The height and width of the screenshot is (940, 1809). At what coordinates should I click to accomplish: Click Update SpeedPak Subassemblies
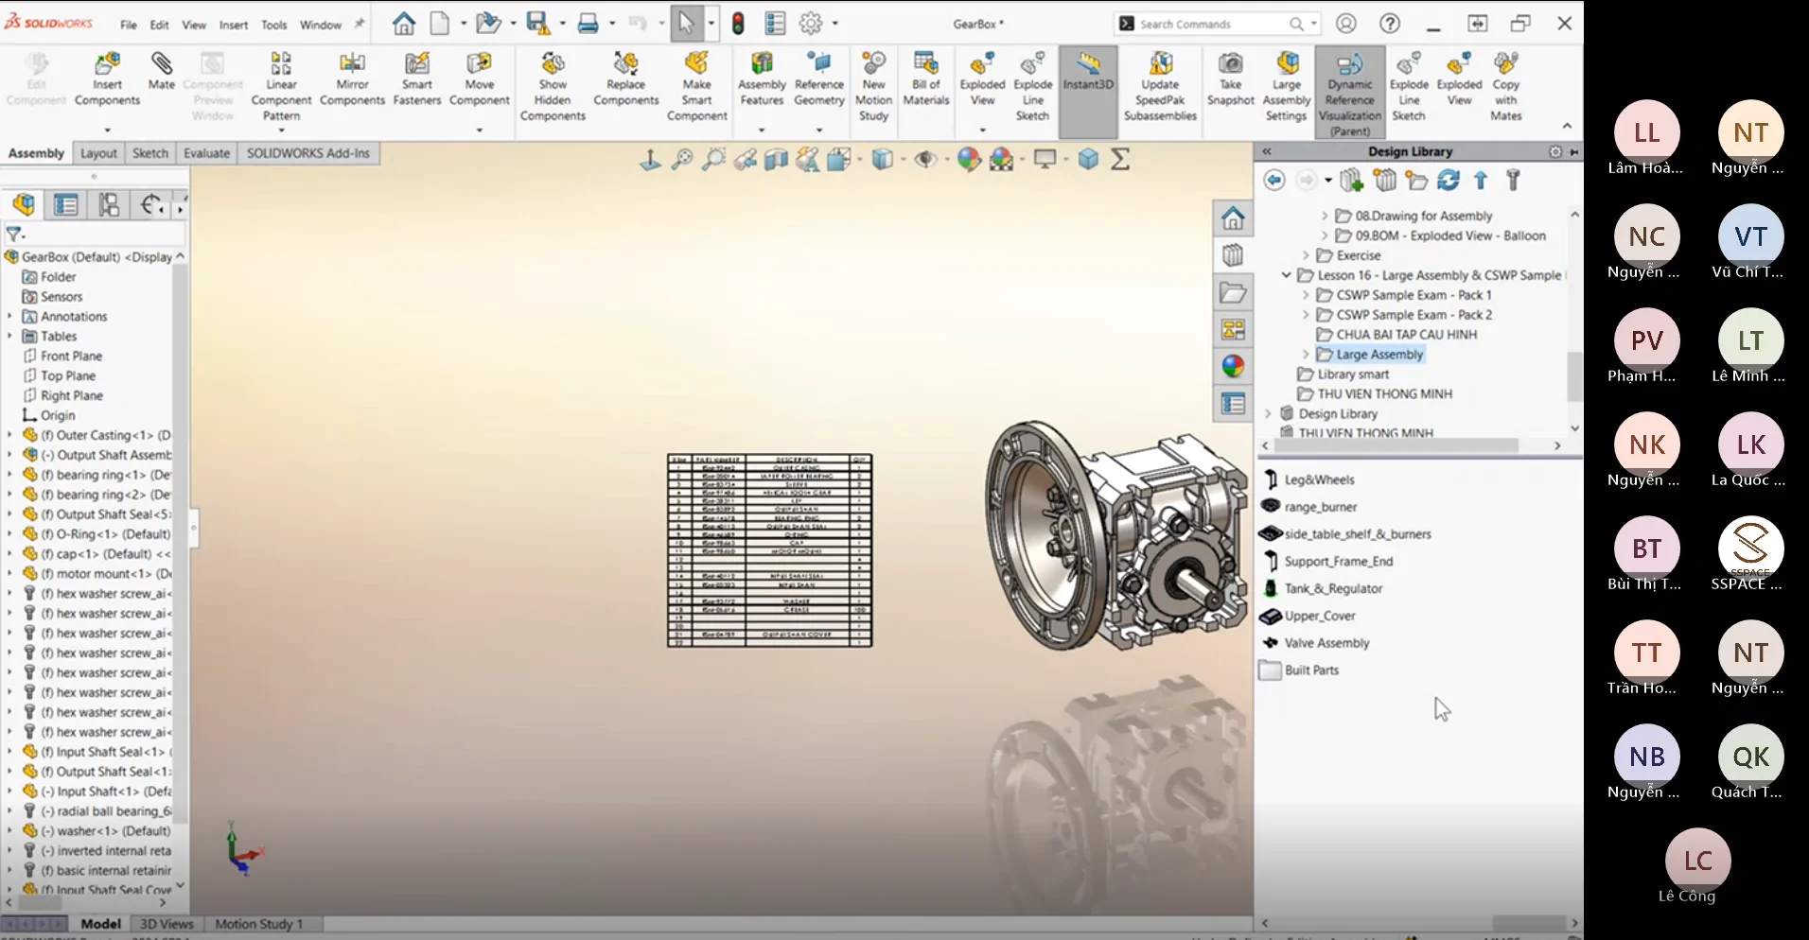click(1160, 86)
